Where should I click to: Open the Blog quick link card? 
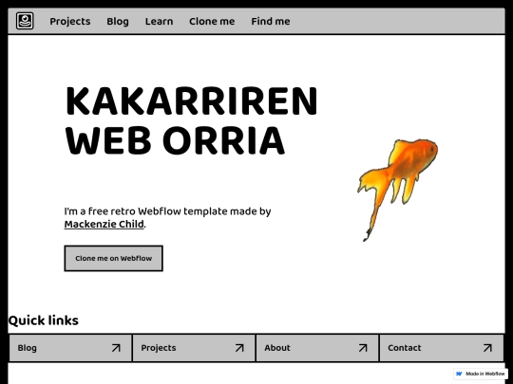70,348
